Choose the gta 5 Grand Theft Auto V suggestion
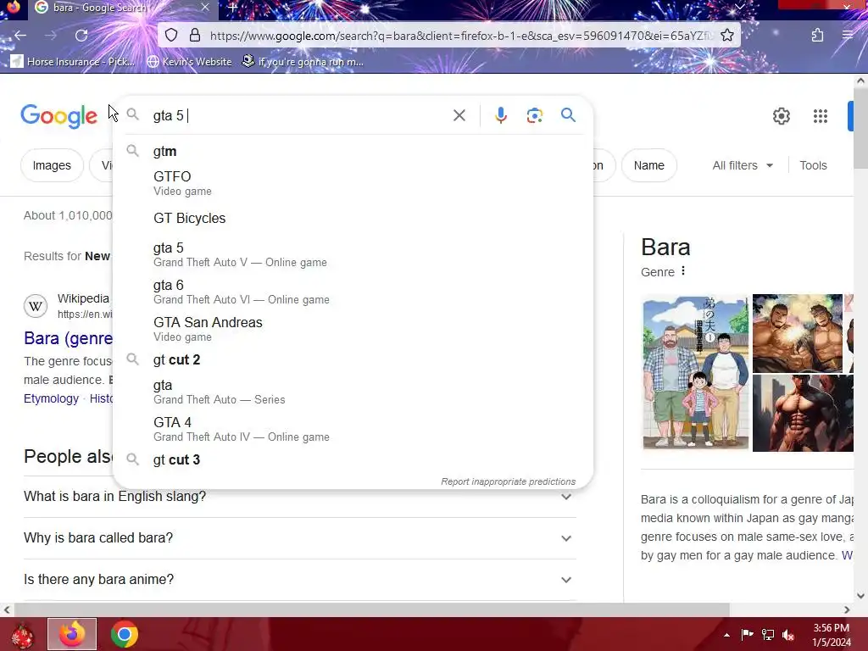868x651 pixels. (x=353, y=254)
